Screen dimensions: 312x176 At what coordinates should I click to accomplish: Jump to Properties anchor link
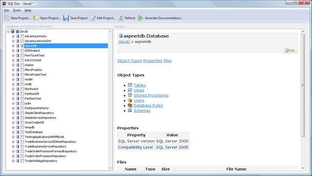coord(153,61)
